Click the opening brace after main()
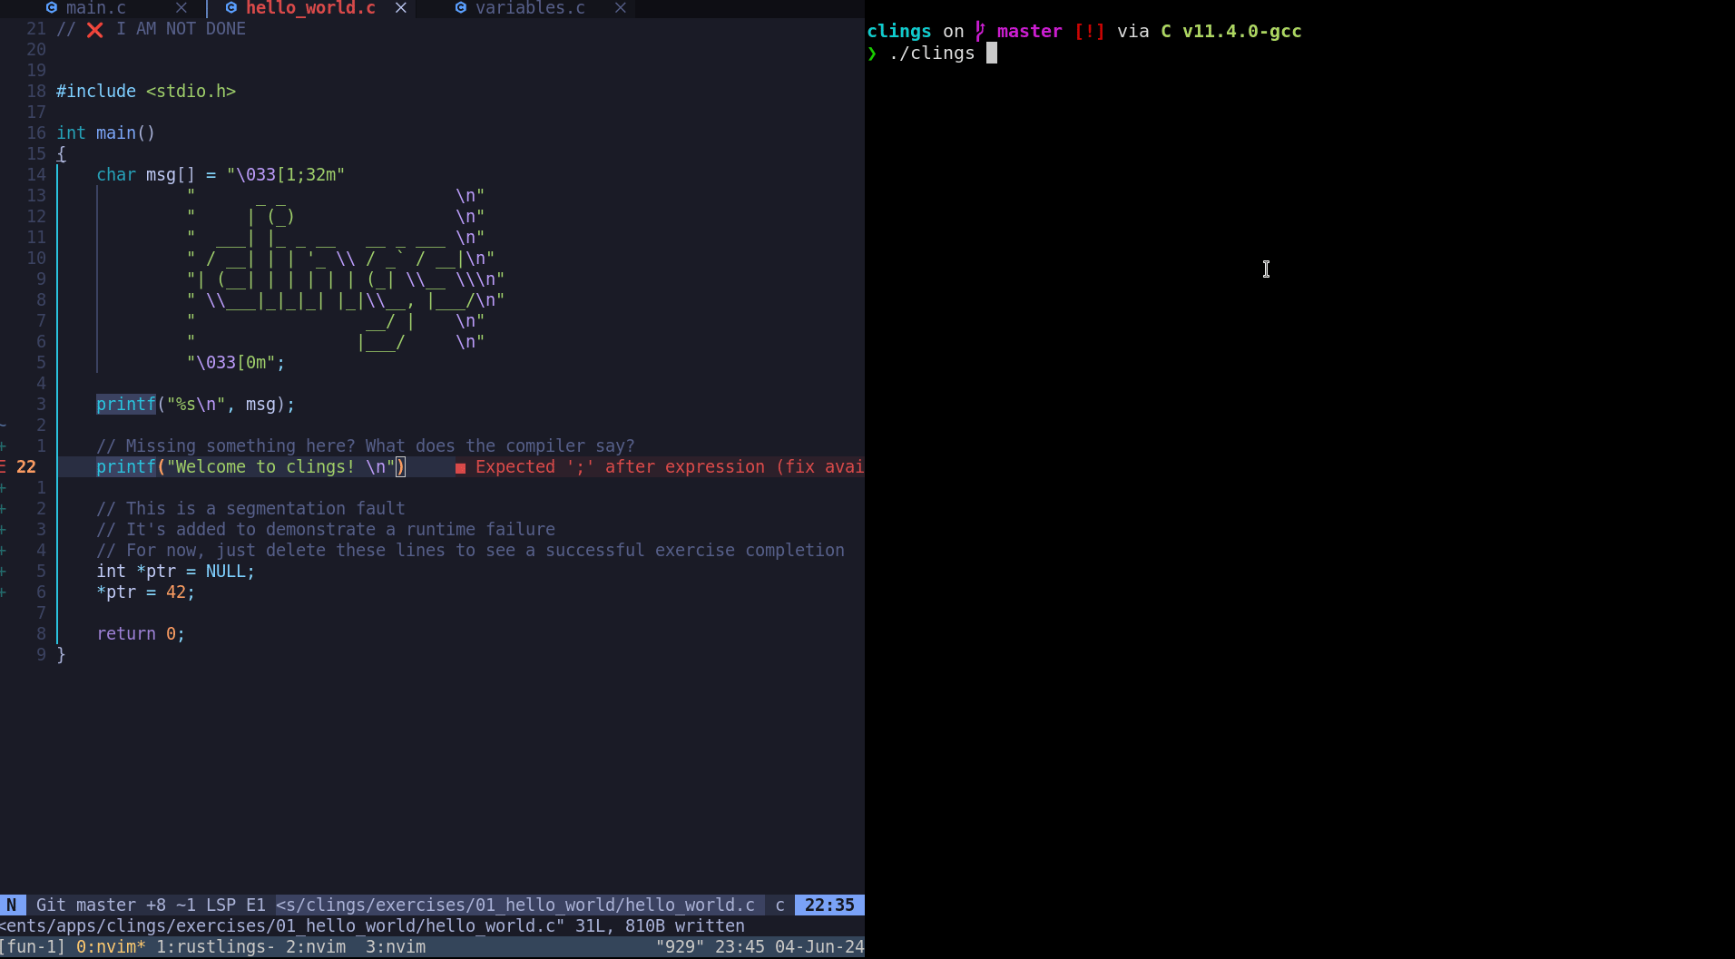 click(x=61, y=154)
